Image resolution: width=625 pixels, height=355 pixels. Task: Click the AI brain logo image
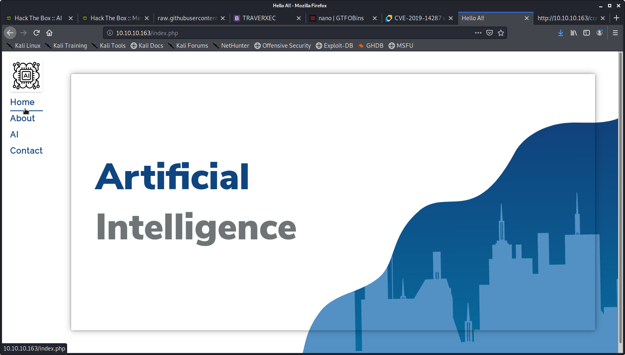click(x=26, y=76)
